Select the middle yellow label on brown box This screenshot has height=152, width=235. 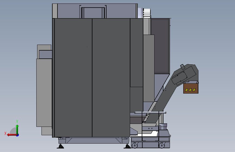pyautogui.click(x=190, y=90)
